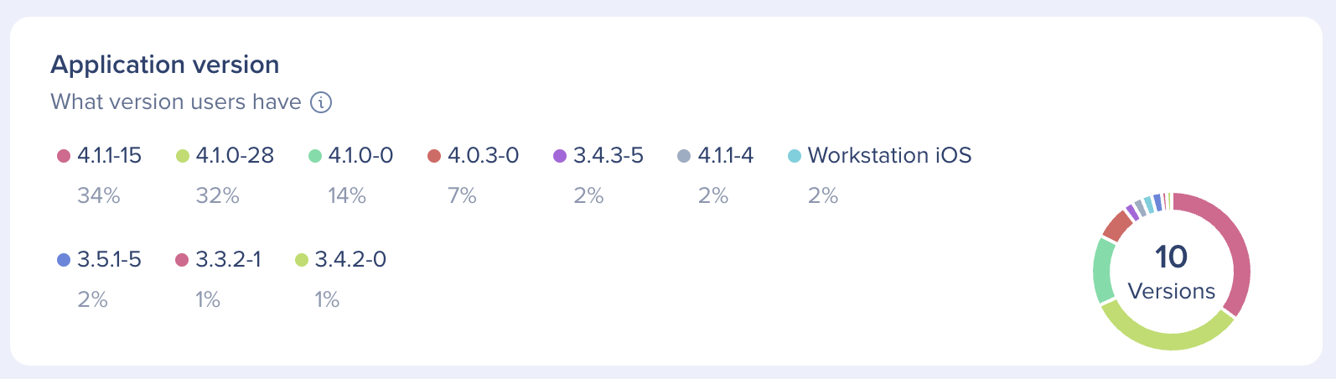
Task: Select the 4.1.1-15 version label
Action: tap(109, 156)
